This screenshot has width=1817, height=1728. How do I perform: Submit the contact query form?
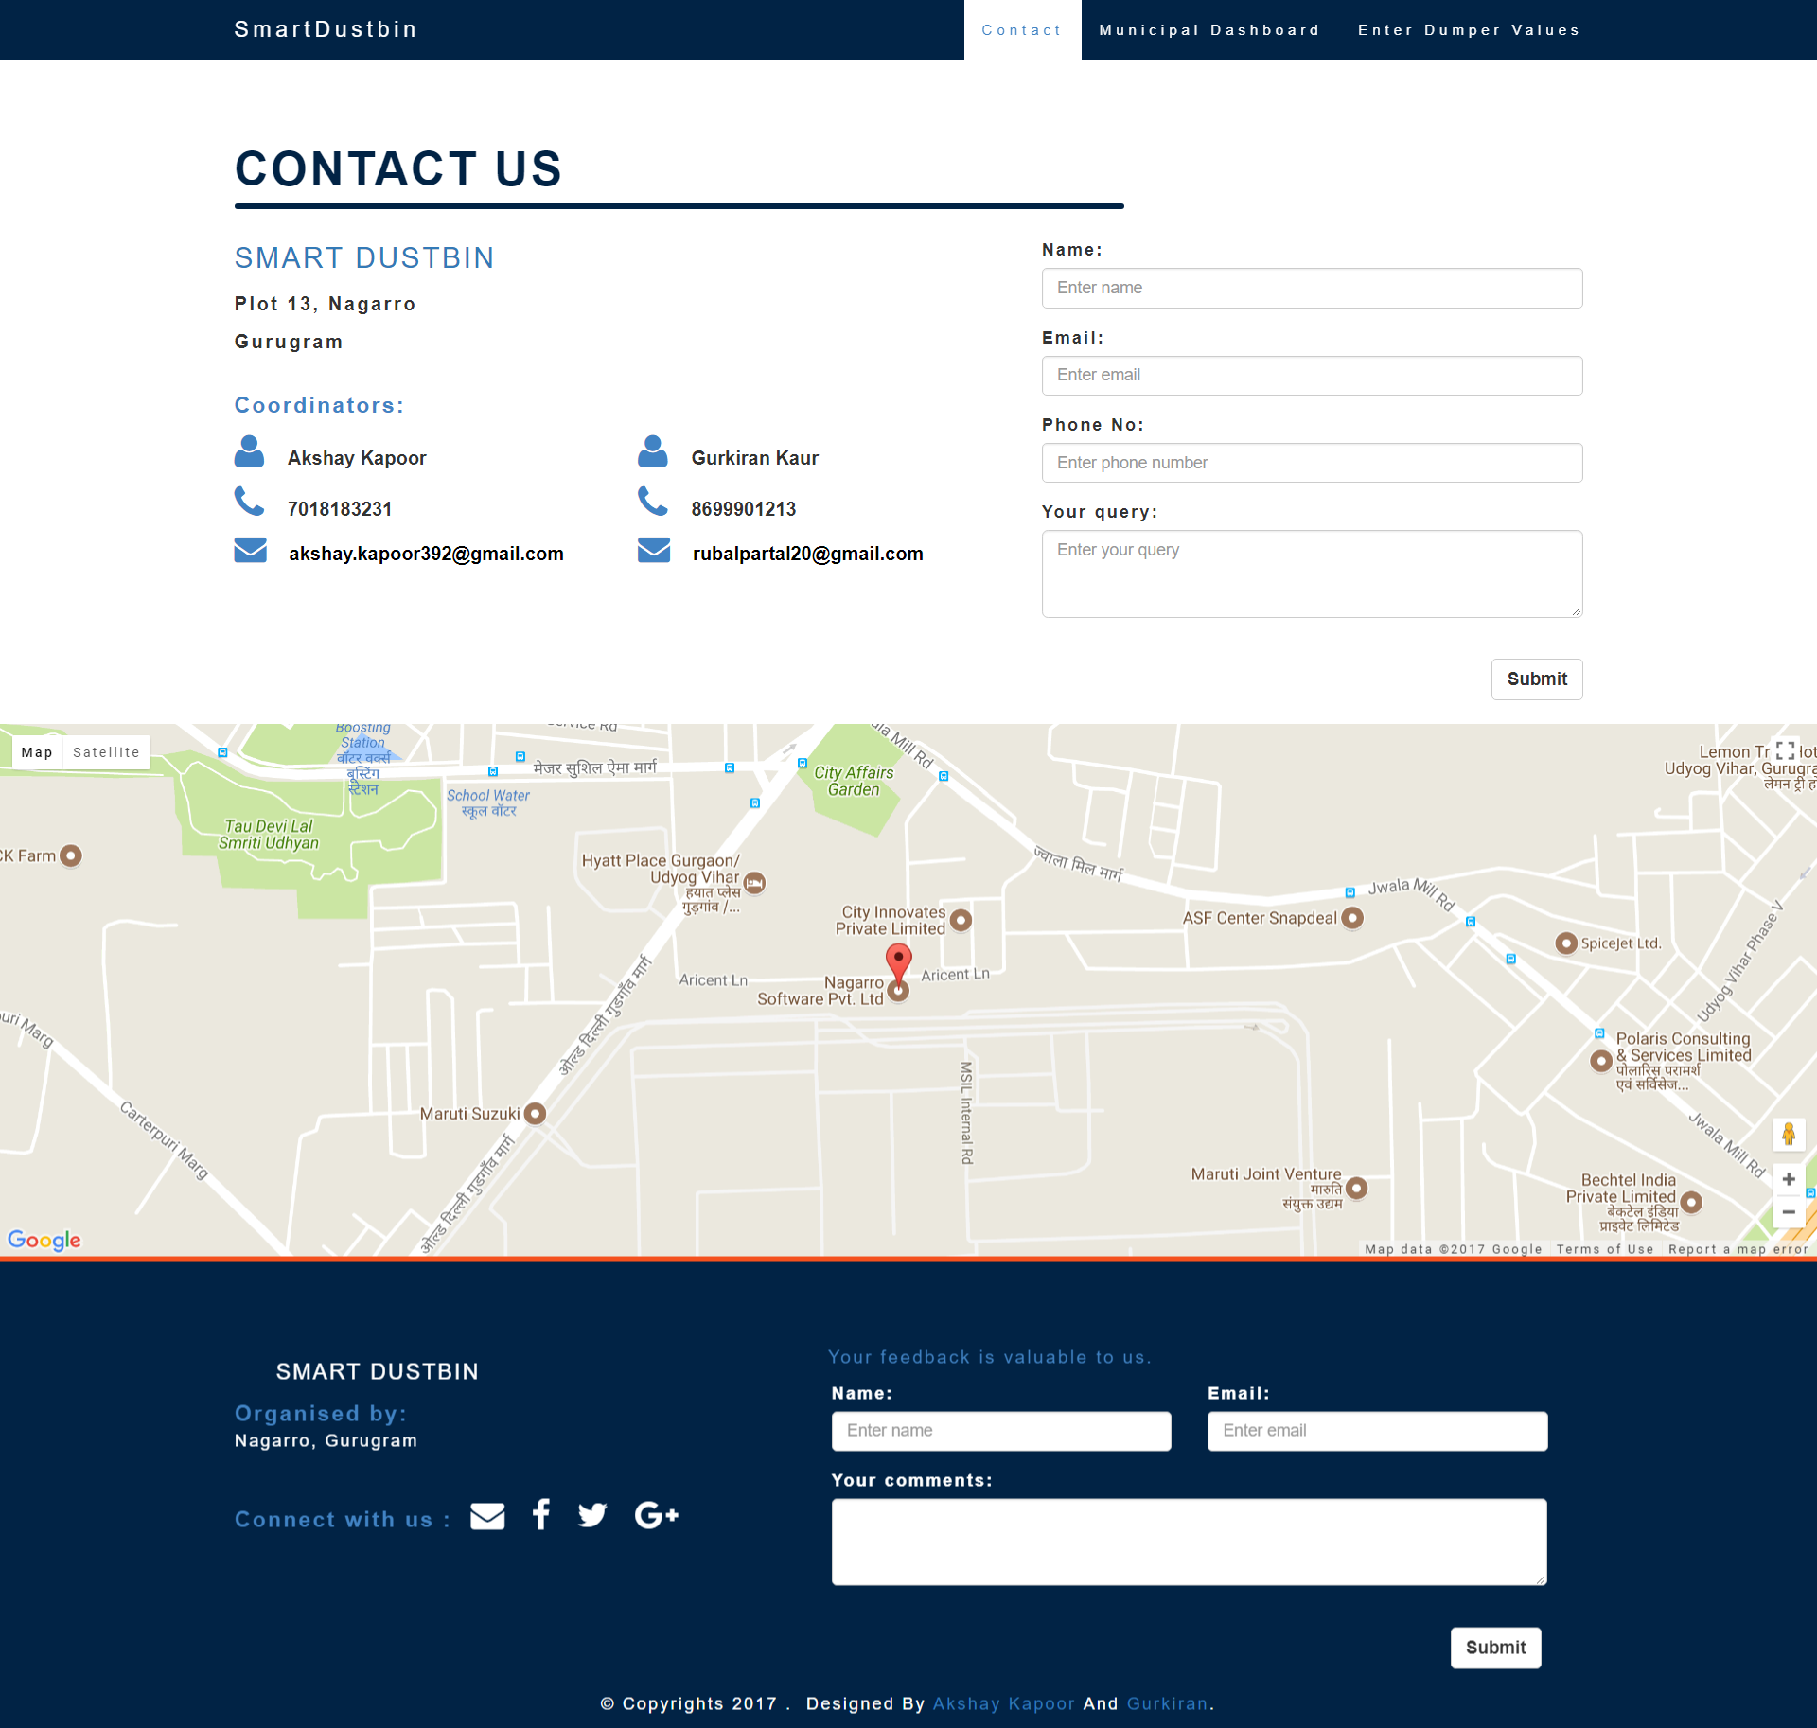tap(1536, 679)
